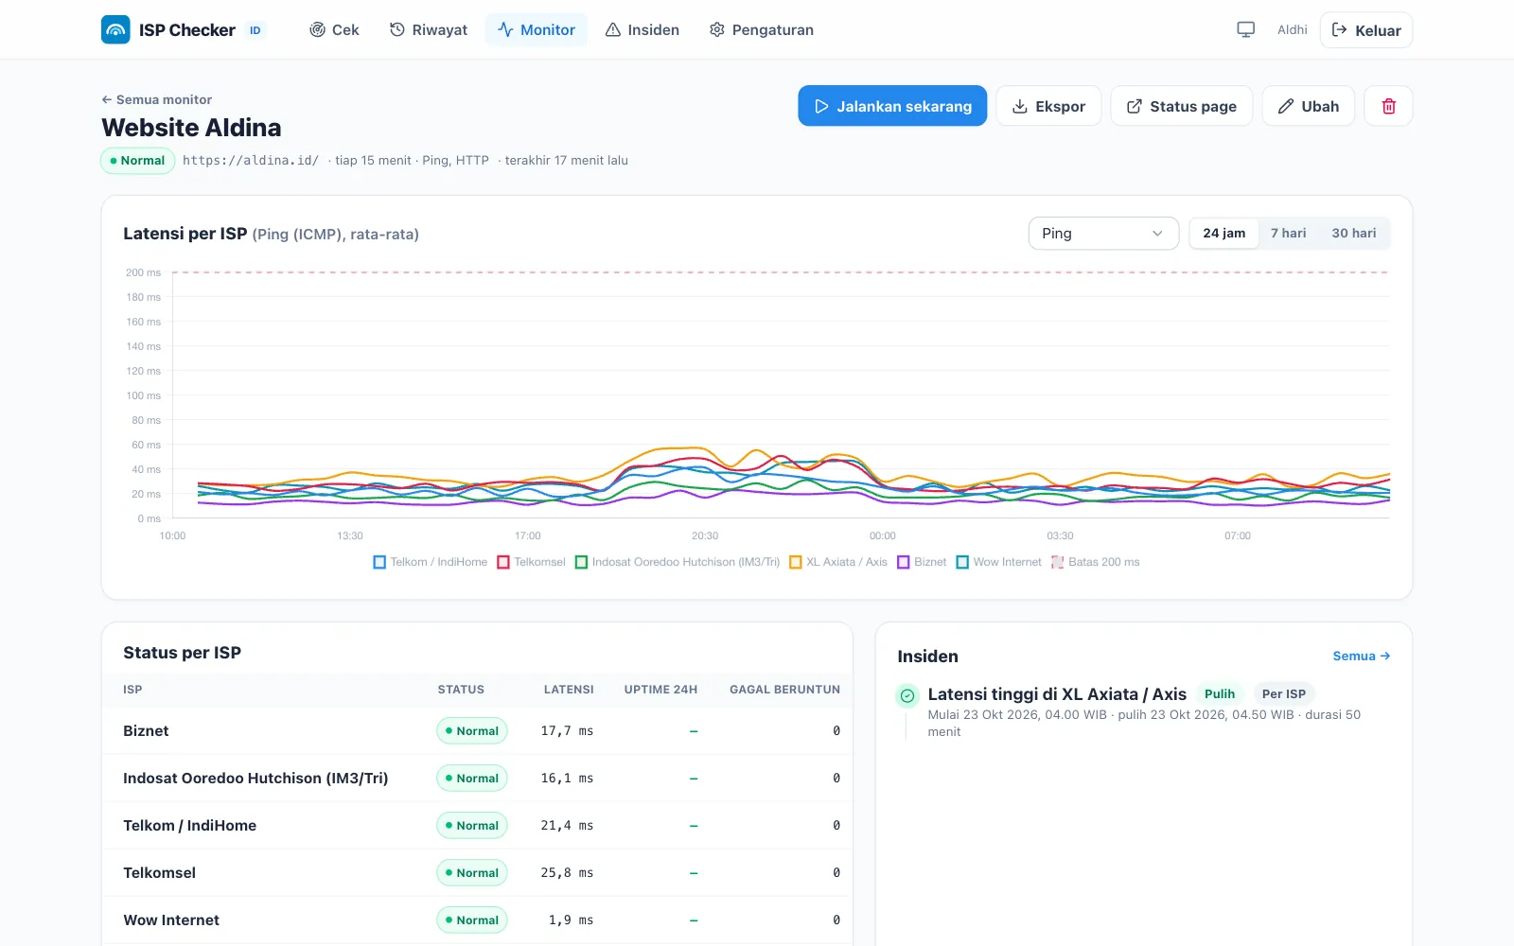Click the red trash delete icon button
The width and height of the screenshot is (1514, 946).
point(1388,106)
